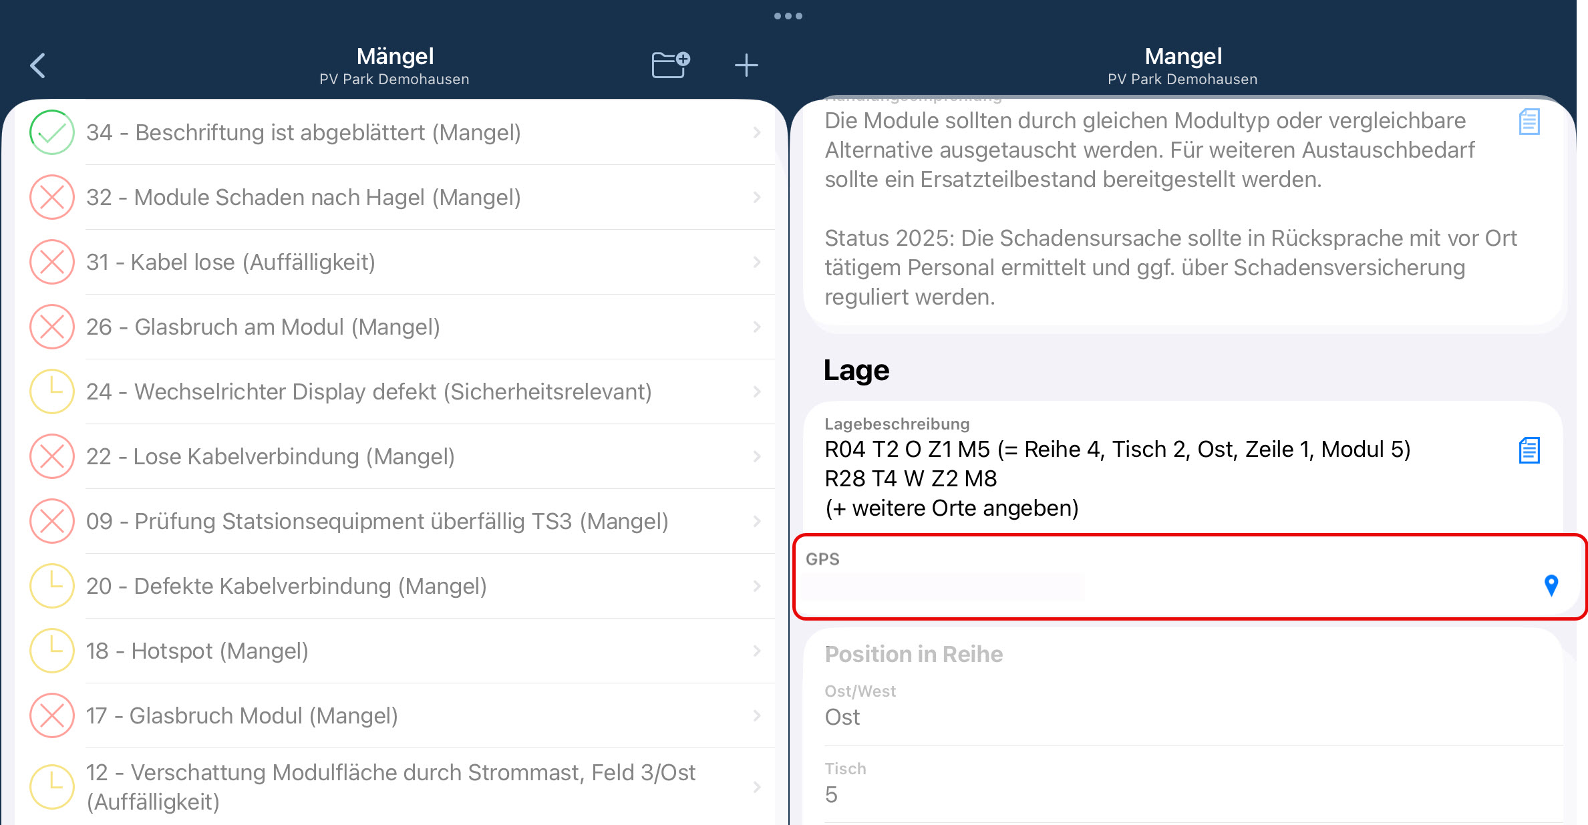
Task: Open note icon next to Handlungsempfehlung text
Action: click(1529, 122)
